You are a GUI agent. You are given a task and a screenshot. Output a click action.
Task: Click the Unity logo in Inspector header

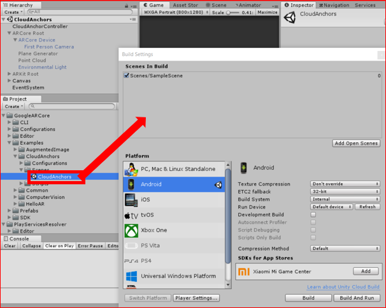[x=290, y=17]
